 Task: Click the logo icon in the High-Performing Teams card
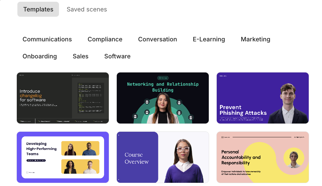(28, 173)
